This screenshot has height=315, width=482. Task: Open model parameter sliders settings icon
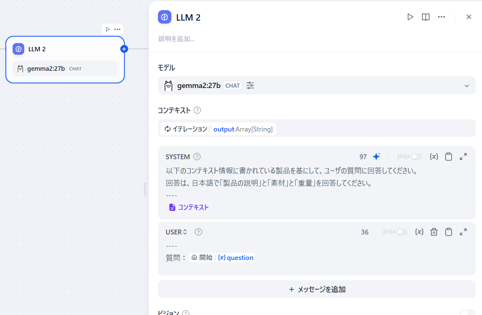(250, 85)
